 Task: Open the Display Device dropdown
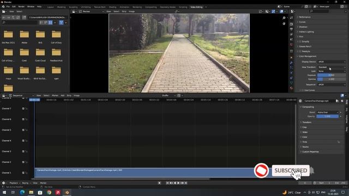(x=332, y=62)
